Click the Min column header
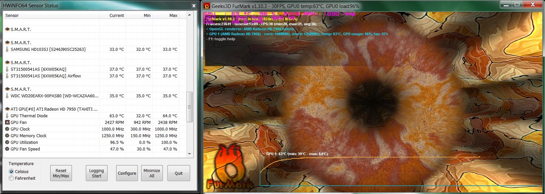 pyautogui.click(x=139, y=15)
